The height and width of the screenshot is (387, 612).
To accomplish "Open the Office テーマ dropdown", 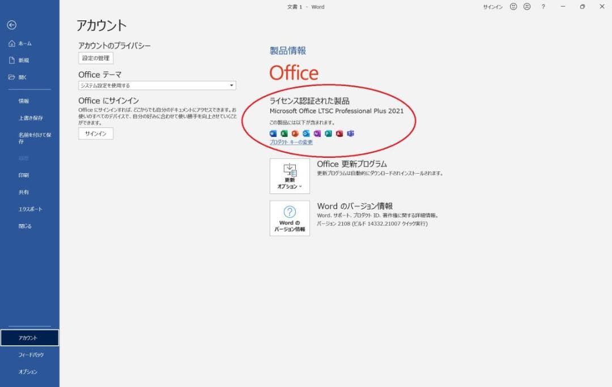I will point(231,85).
